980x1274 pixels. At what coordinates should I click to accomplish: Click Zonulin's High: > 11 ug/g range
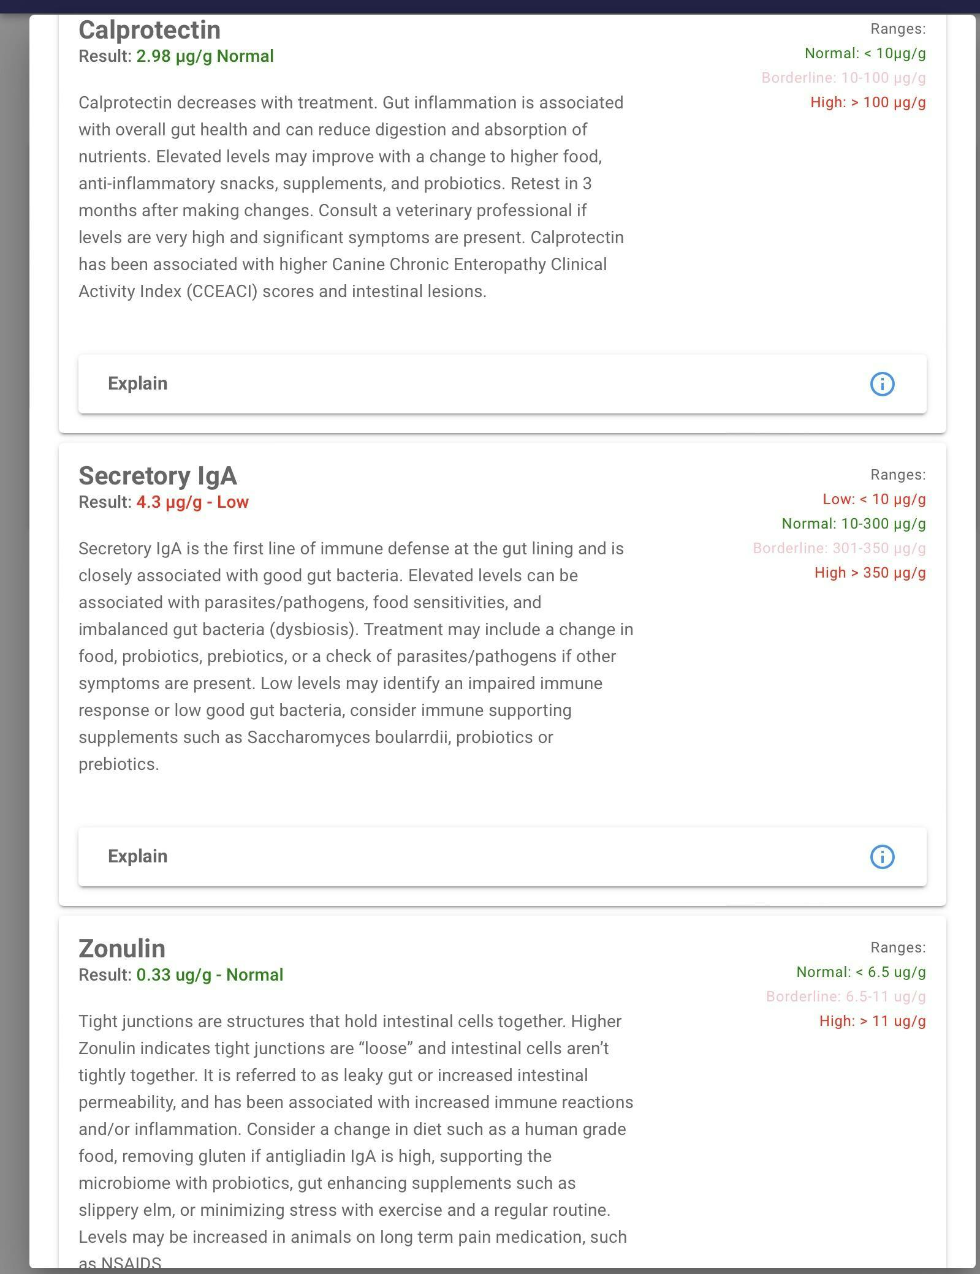872,1021
